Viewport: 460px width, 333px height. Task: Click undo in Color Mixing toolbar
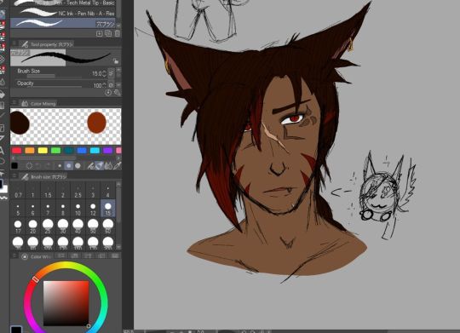(x=38, y=166)
